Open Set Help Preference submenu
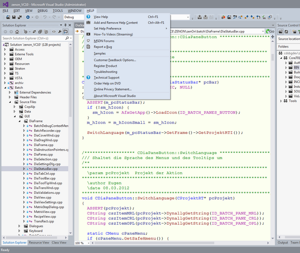The width and height of the screenshot is (300, 253). click(x=127, y=28)
